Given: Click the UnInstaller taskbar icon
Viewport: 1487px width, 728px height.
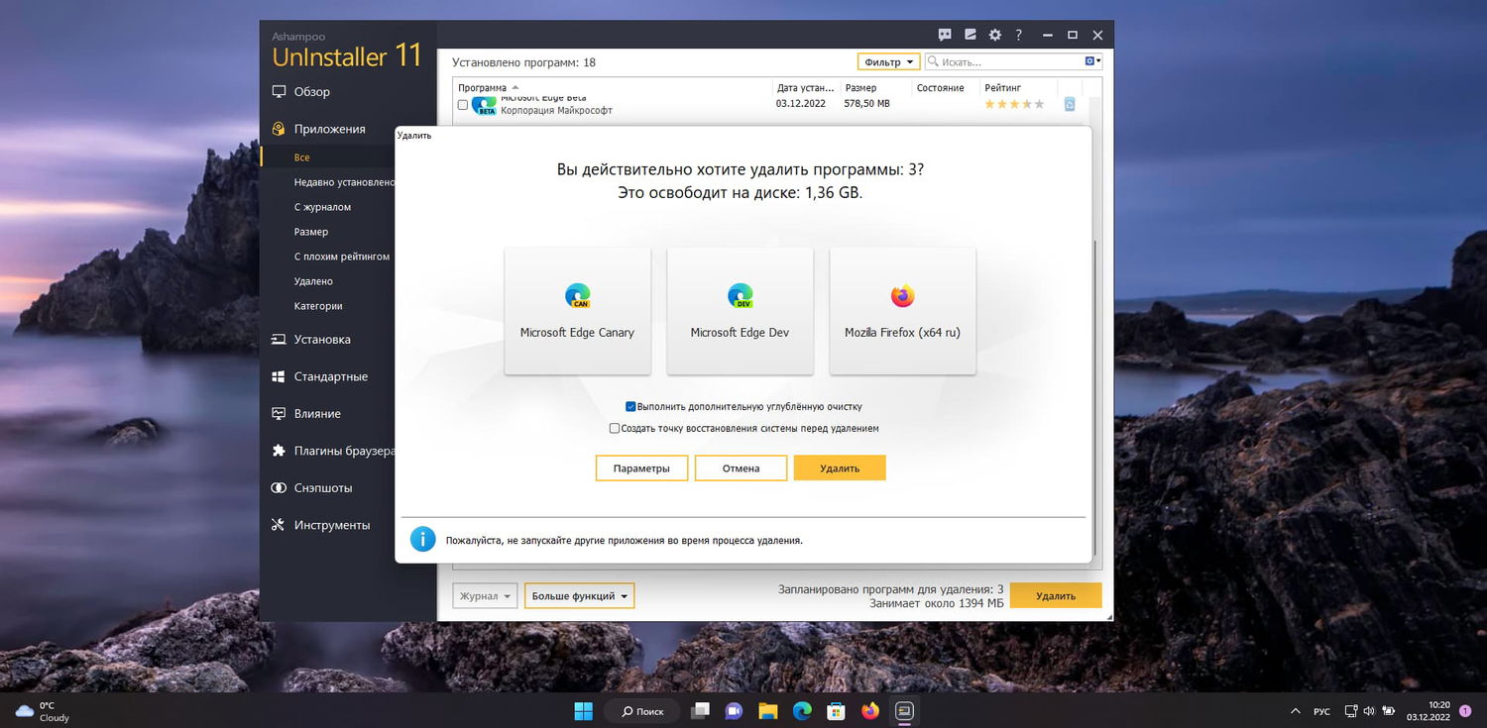Looking at the screenshot, I should tap(904, 710).
